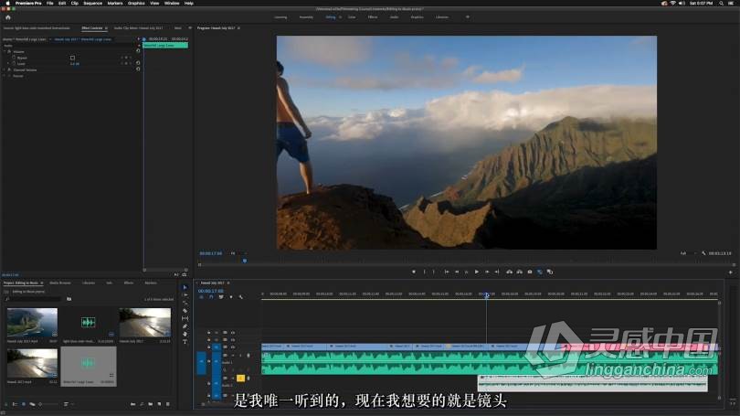The width and height of the screenshot is (740, 416).
Task: Click the playhead on the timeline ruler
Action: pyautogui.click(x=486, y=294)
